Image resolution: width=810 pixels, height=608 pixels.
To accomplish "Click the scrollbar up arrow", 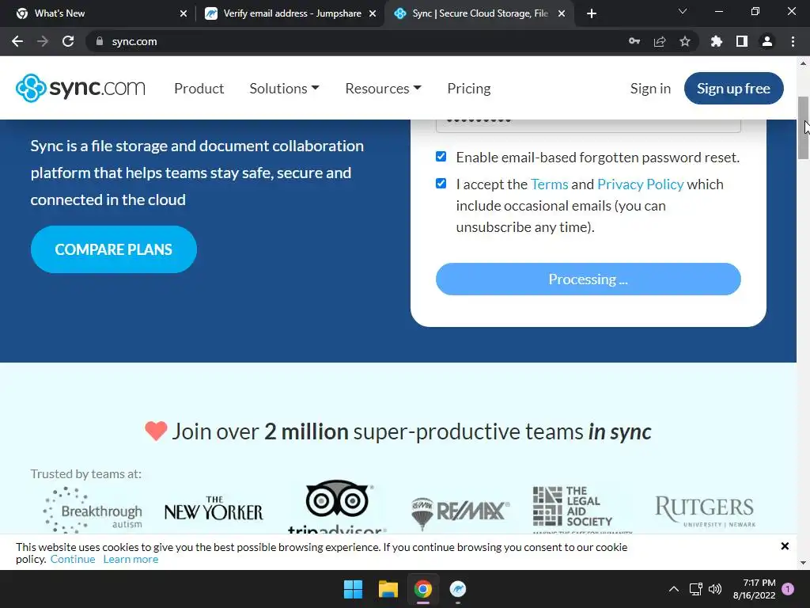I will click(x=803, y=63).
